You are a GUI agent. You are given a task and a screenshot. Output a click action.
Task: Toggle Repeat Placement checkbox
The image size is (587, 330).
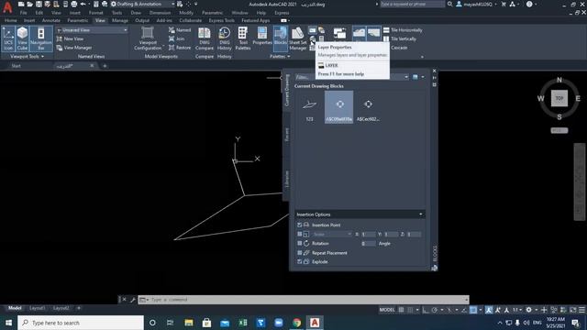(x=300, y=253)
